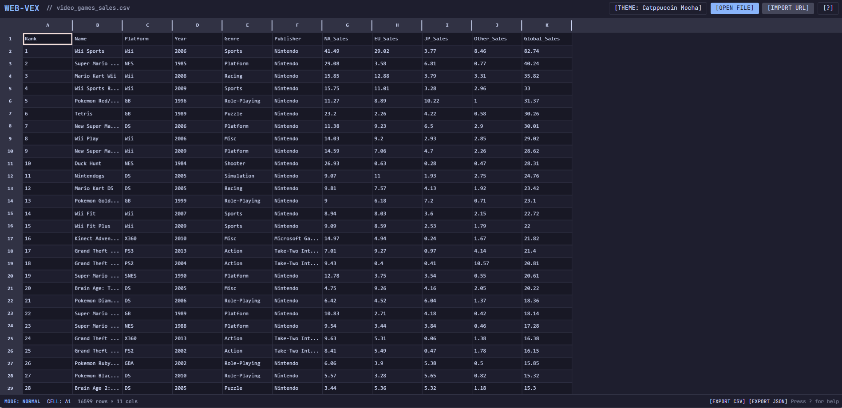Select column K header
842x408 pixels.
tap(547, 25)
